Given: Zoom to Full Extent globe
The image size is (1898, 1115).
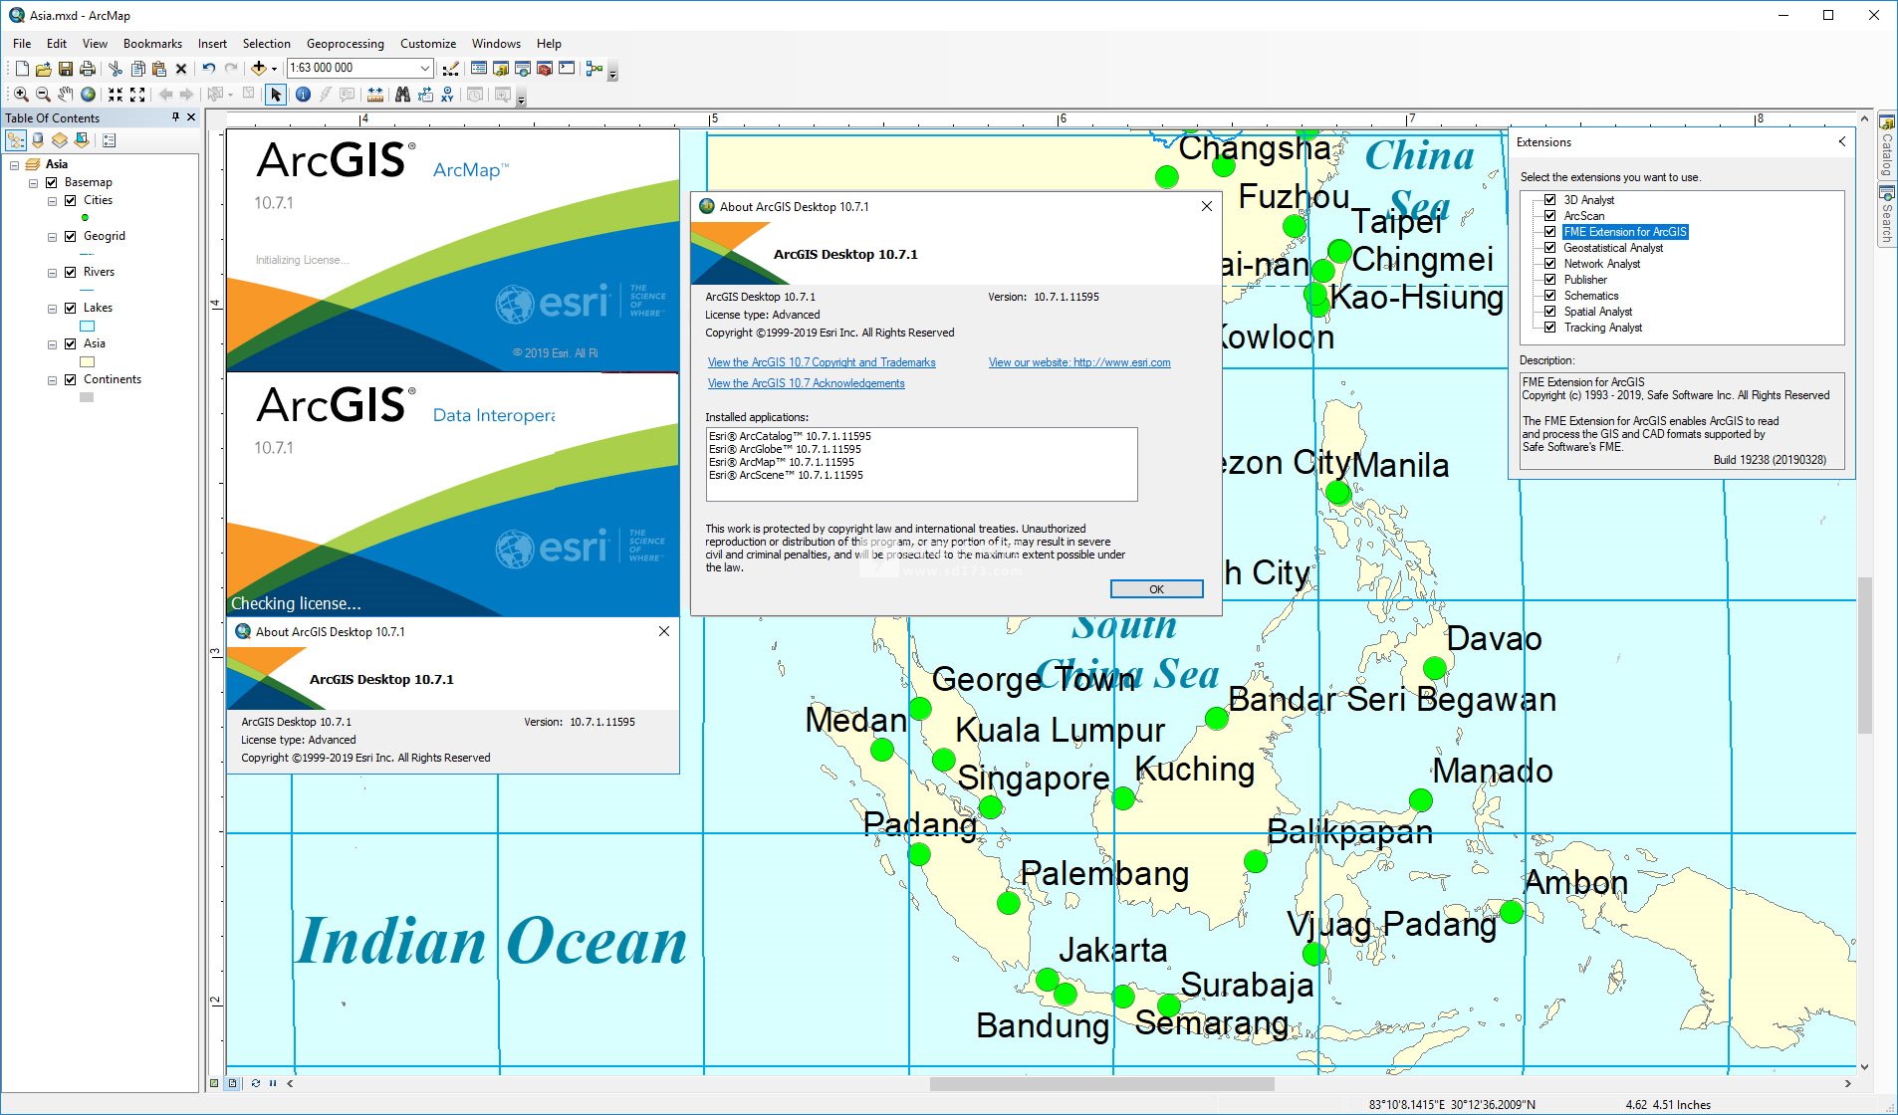Looking at the screenshot, I should click(x=89, y=95).
